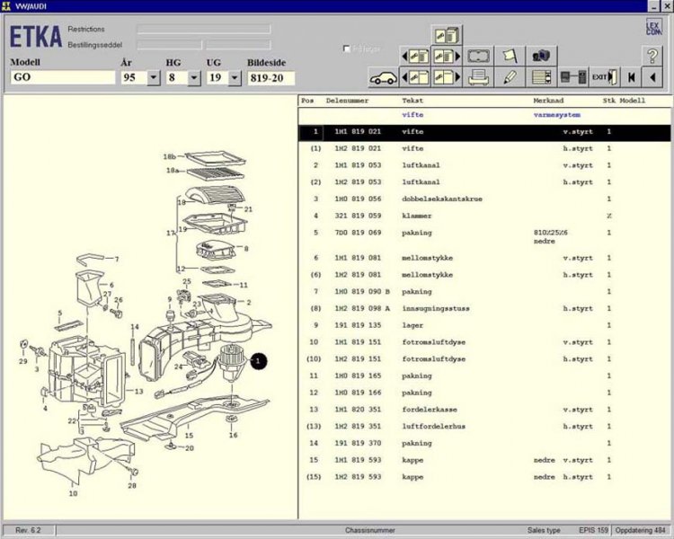Click the flag bookmark icon
The width and height of the screenshot is (674, 539).
[x=510, y=56]
